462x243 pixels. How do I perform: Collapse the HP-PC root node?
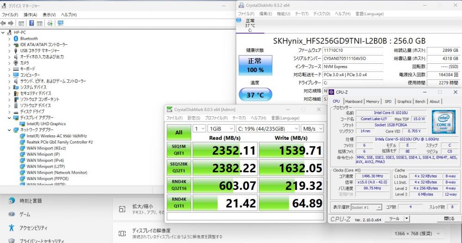tap(3, 32)
